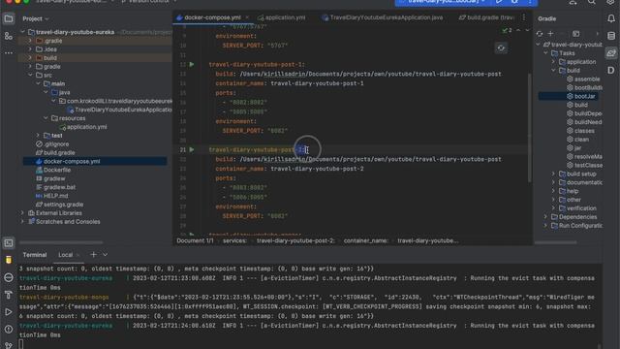Add a new terminal session with plus

tap(93, 255)
